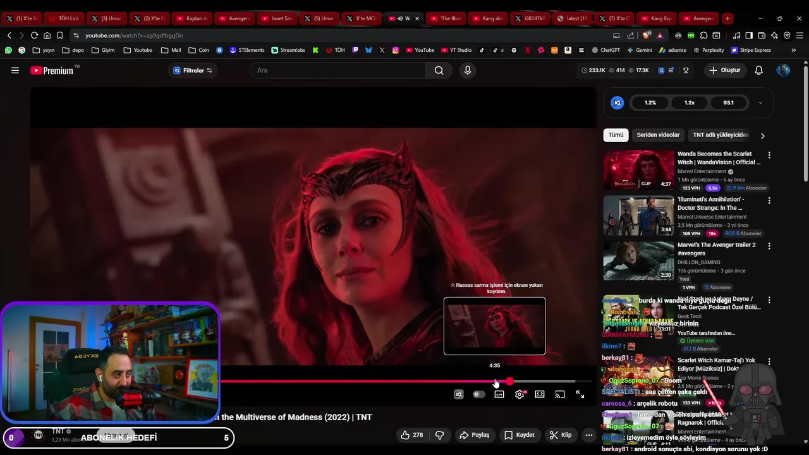Open the YT Studio bookmark
The width and height of the screenshot is (809, 455).
[x=455, y=50]
